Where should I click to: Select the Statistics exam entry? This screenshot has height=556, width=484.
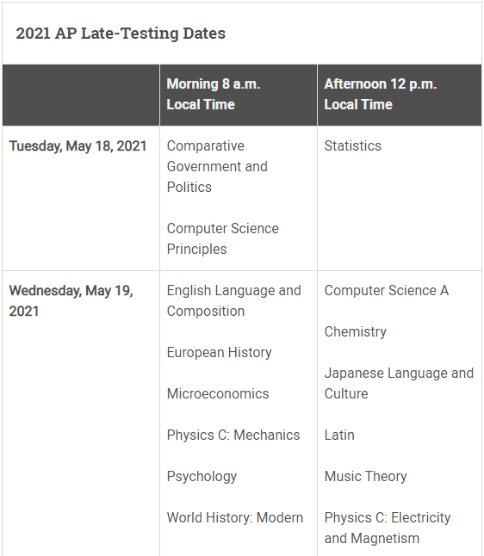click(353, 145)
